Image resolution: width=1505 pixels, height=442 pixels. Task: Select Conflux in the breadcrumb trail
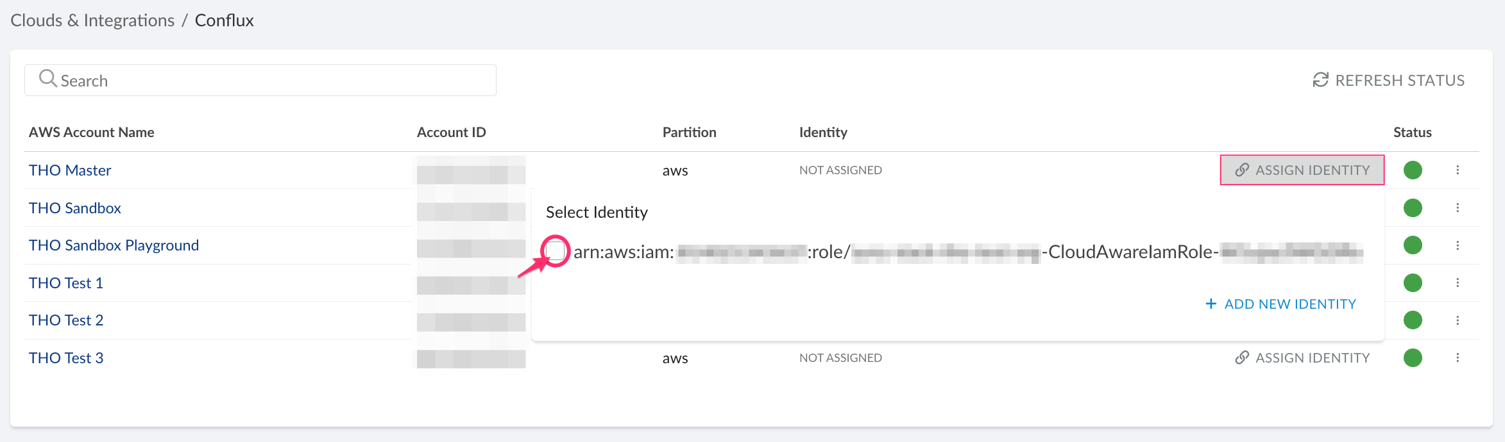pos(223,20)
